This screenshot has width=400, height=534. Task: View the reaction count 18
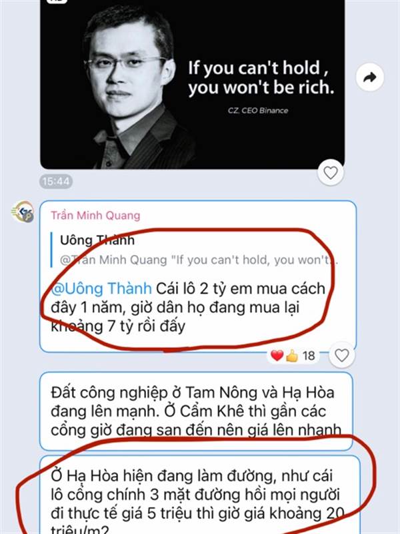pyautogui.click(x=309, y=356)
